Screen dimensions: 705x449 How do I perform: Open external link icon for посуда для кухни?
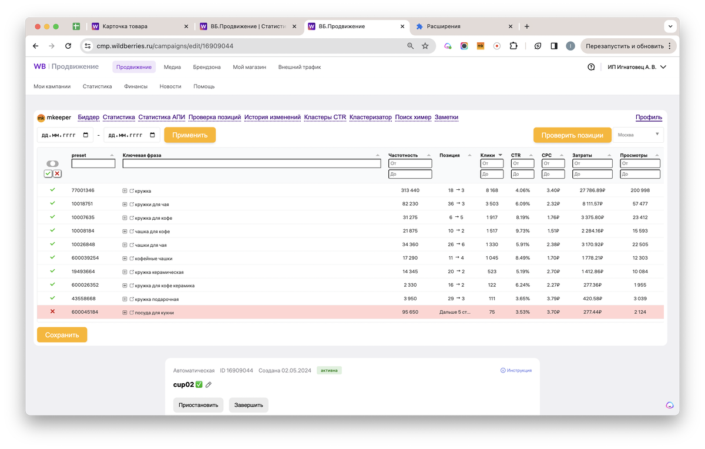[x=132, y=313]
